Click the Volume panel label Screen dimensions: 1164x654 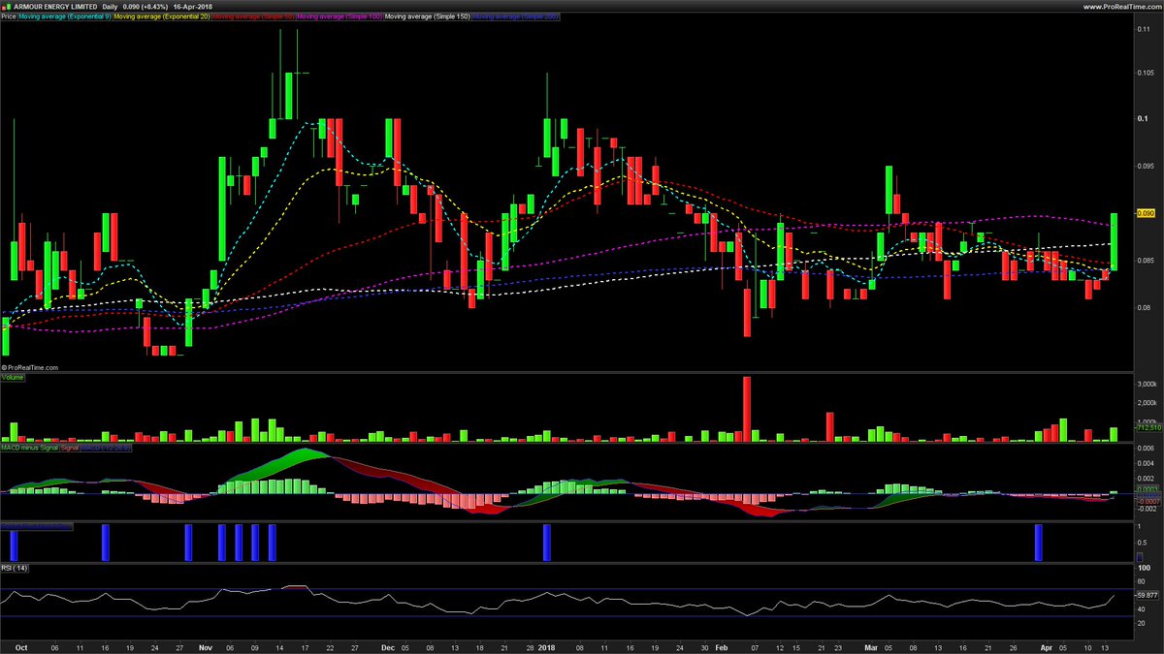(13, 377)
